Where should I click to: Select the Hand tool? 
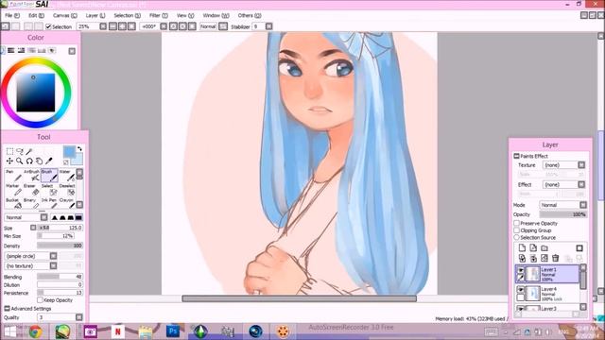pos(39,161)
